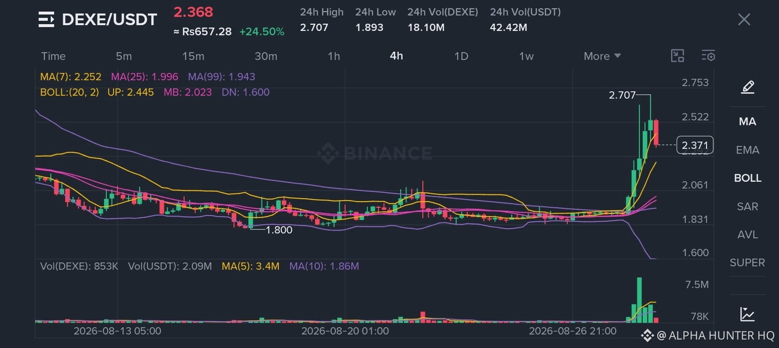Click the 2026-08-13 05:00 date label
The image size is (779, 348).
coord(117,331)
